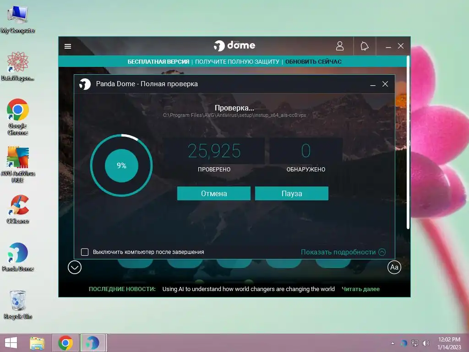
Task: Open network status tray icon
Action: (x=415, y=343)
